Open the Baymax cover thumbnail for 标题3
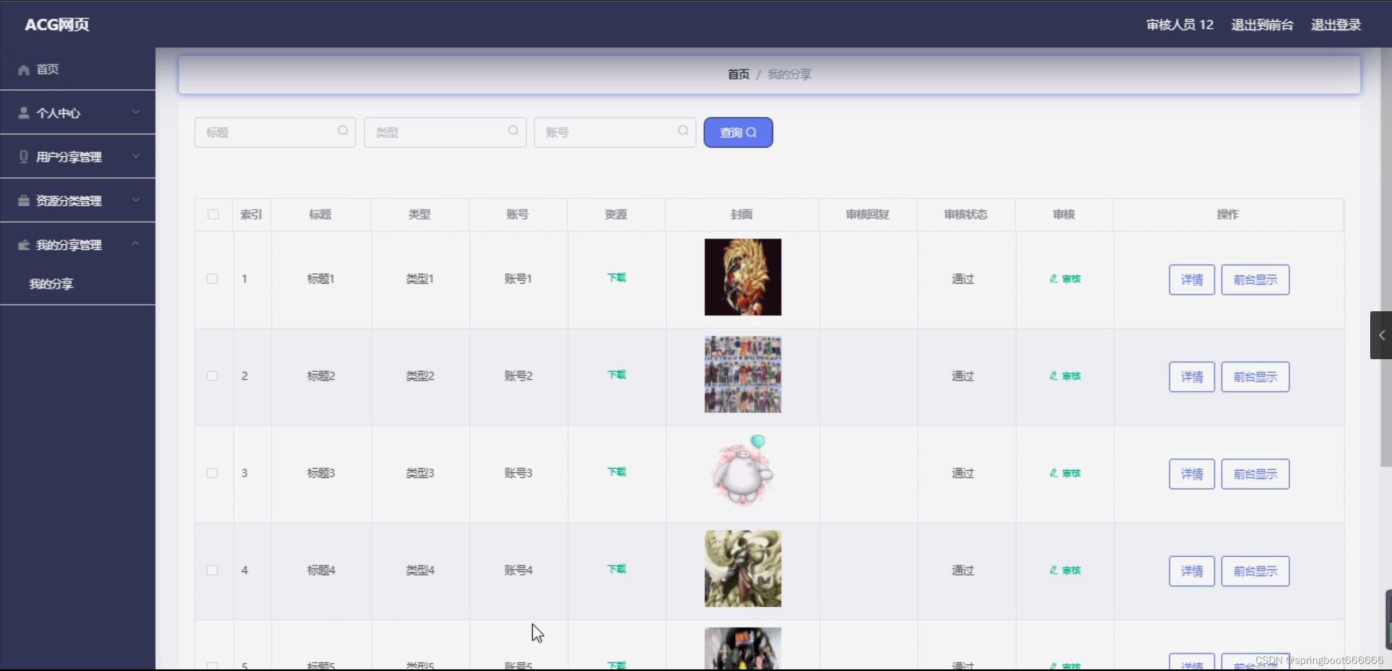The width and height of the screenshot is (1392, 671). coord(743,471)
